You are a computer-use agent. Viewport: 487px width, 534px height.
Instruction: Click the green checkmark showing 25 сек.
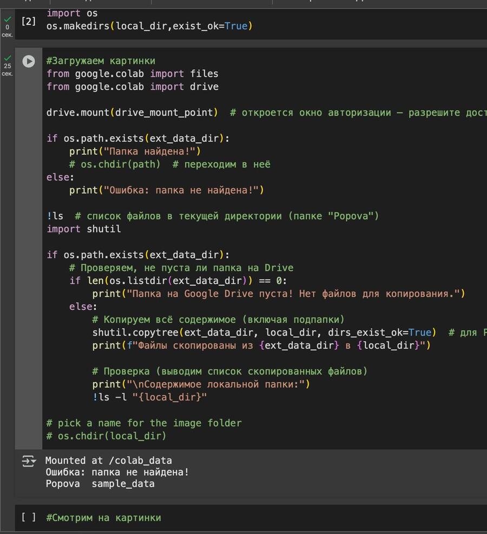click(7, 58)
